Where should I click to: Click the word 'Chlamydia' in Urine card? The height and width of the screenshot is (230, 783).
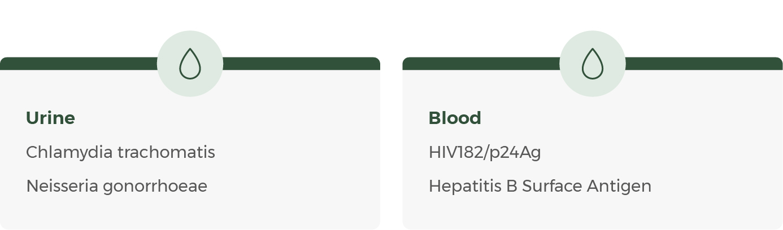69,152
